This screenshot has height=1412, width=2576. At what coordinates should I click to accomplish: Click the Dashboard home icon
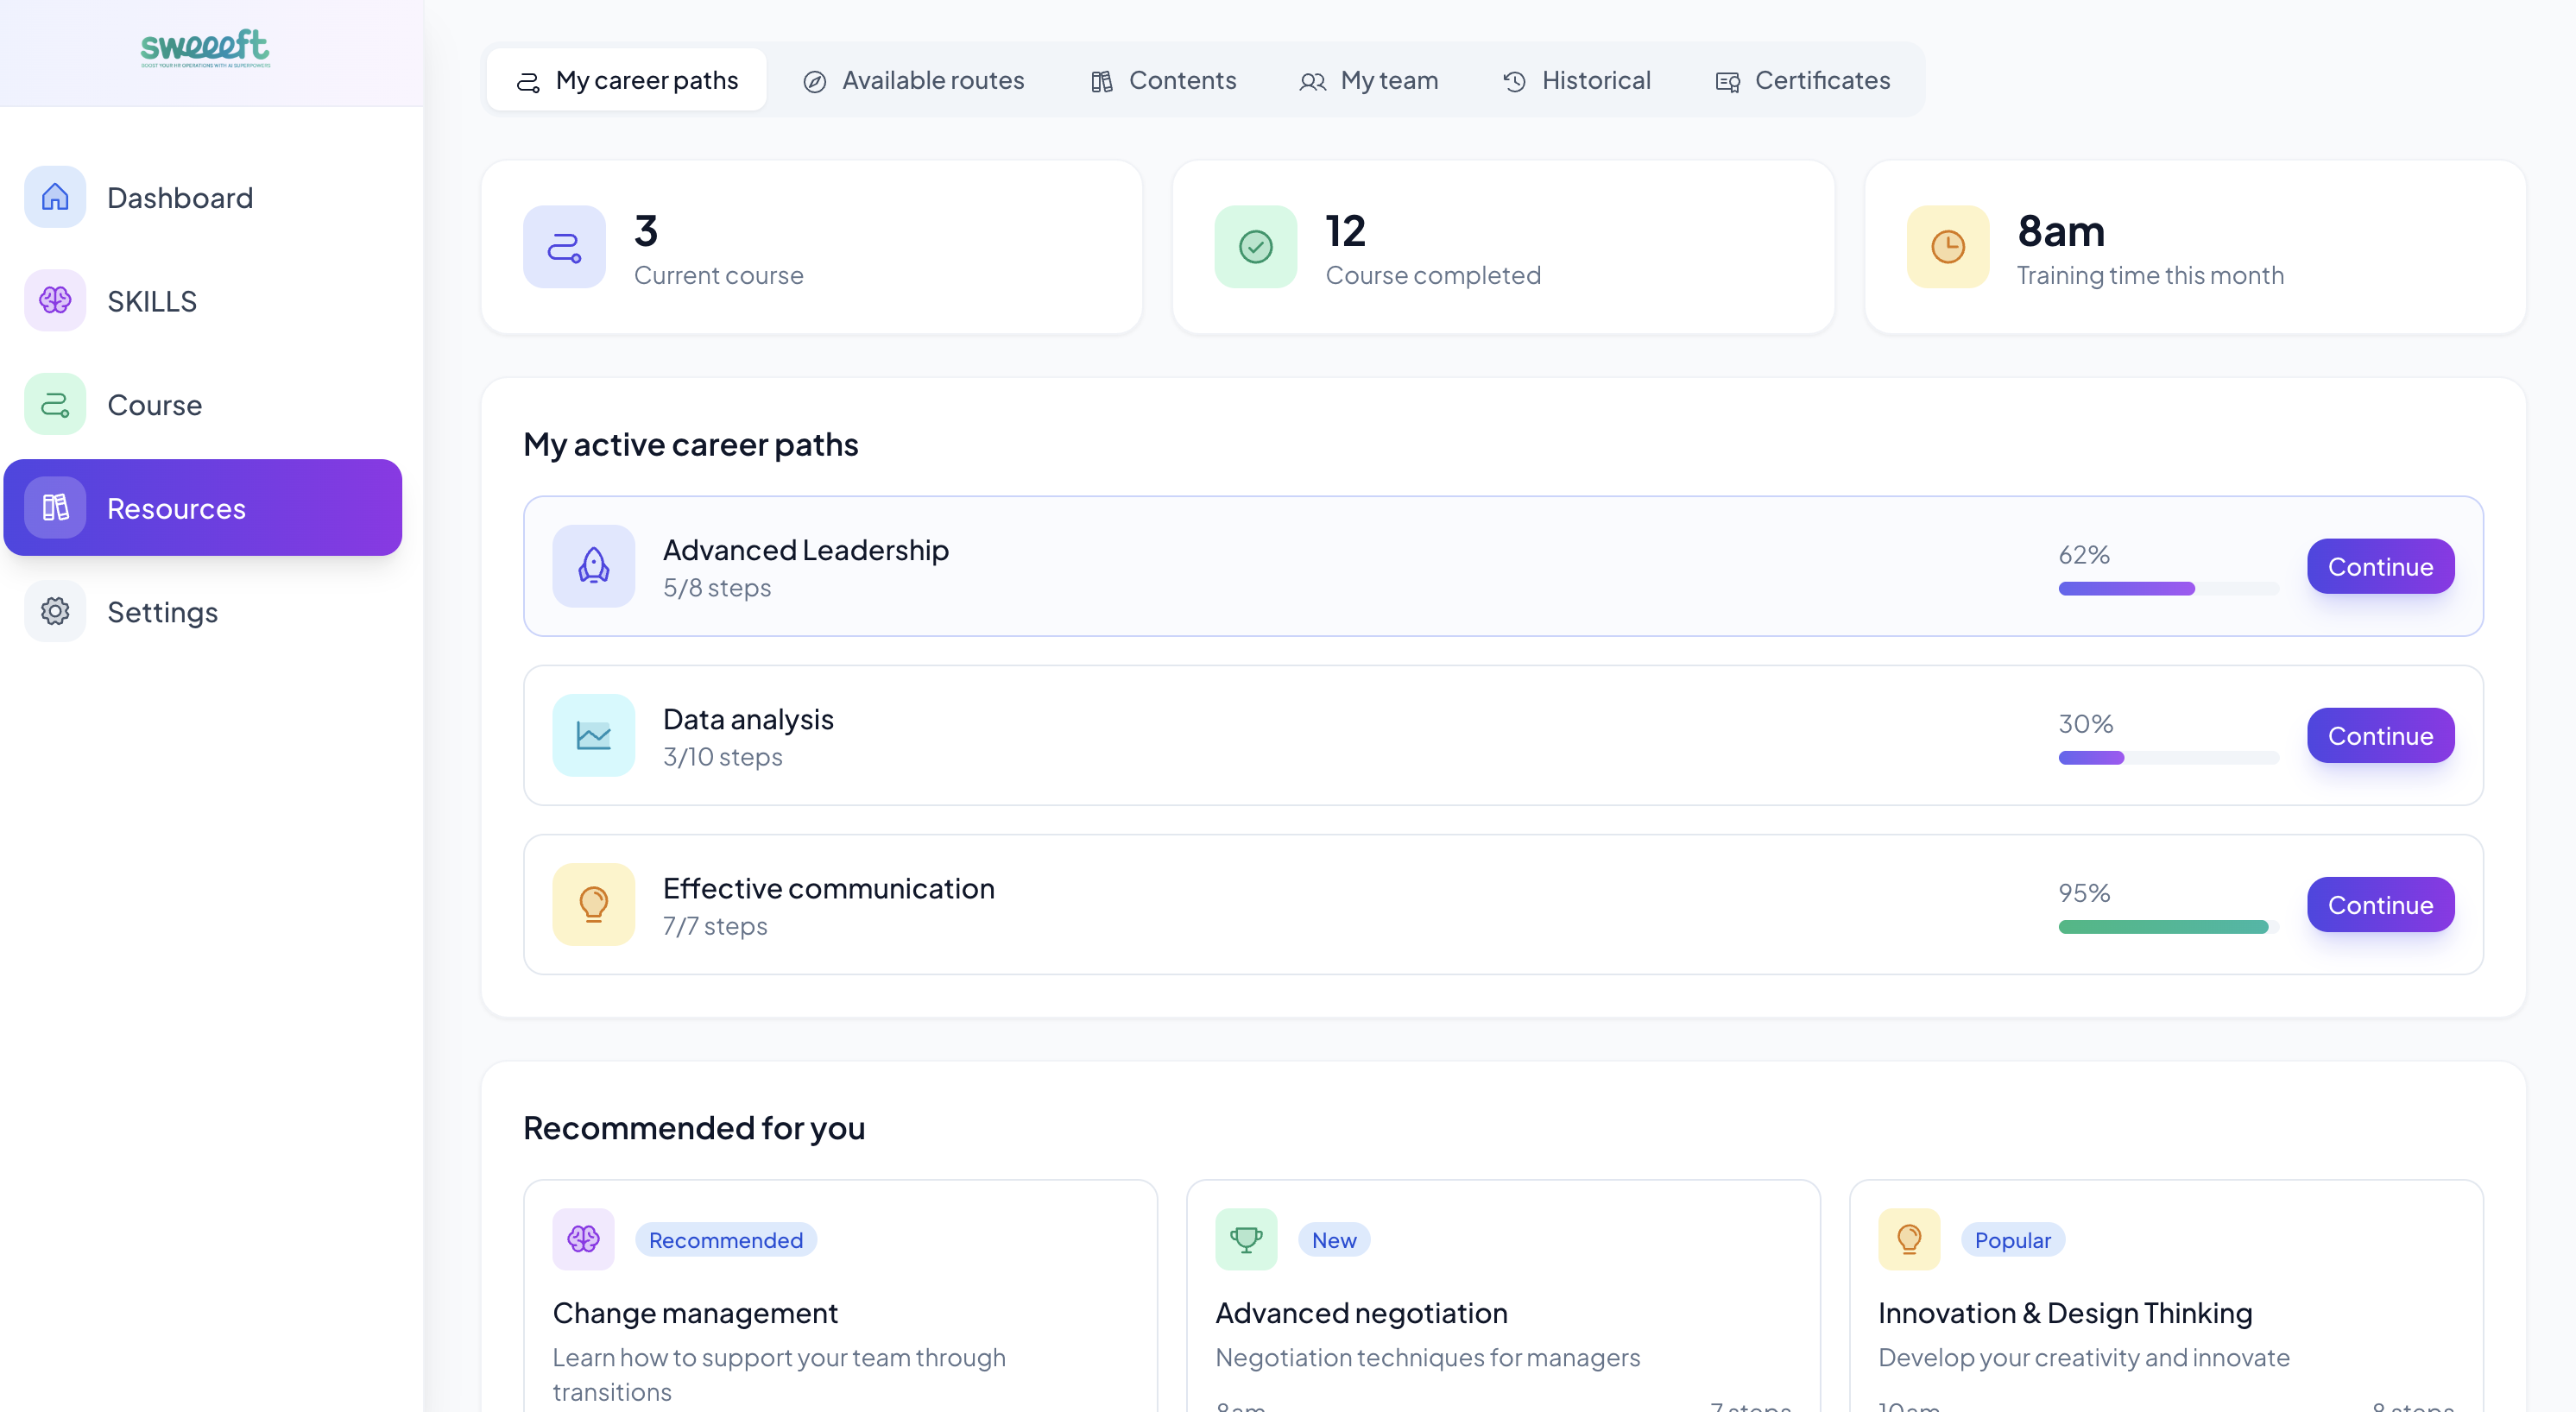click(x=55, y=197)
